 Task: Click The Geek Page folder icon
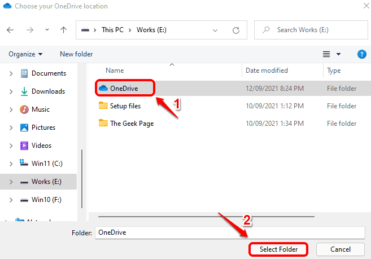pos(103,123)
